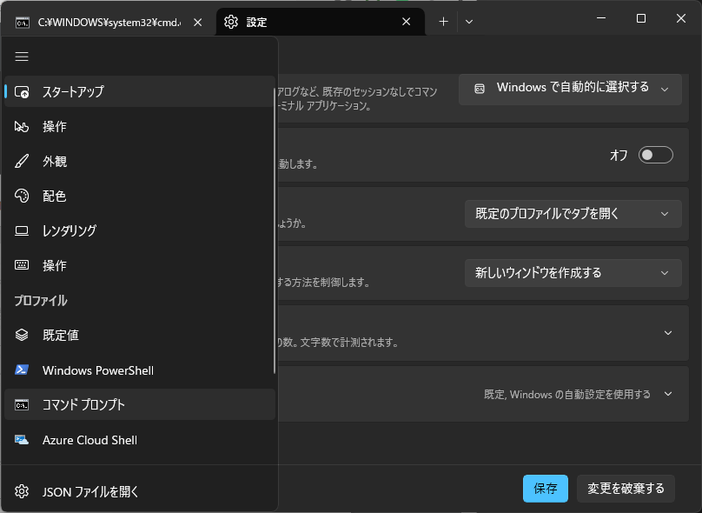Open Azure Cloud Shell profile
This screenshot has width=702, height=513.
coord(140,440)
